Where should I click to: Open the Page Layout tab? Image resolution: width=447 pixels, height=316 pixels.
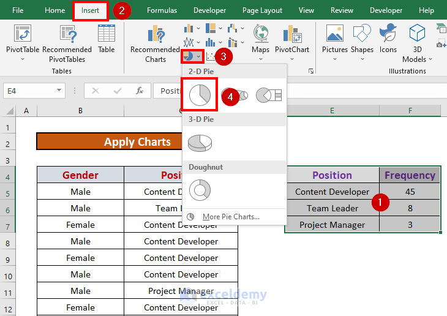(262, 10)
